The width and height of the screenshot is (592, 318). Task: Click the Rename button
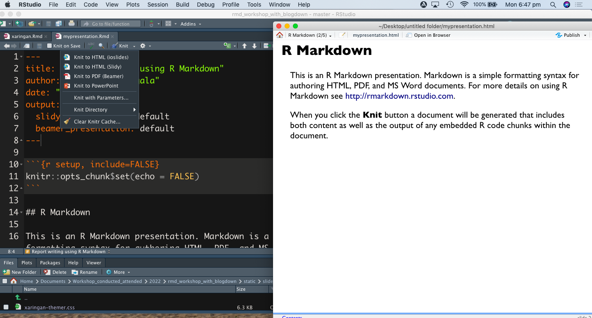pyautogui.click(x=84, y=272)
